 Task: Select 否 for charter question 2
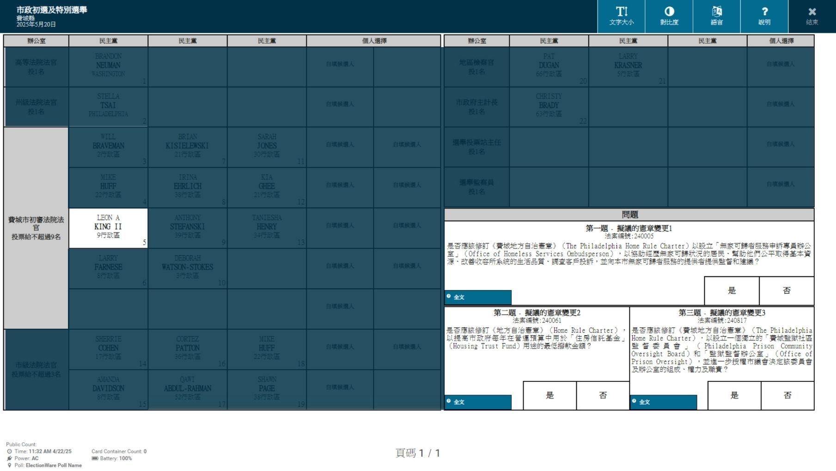click(x=603, y=395)
